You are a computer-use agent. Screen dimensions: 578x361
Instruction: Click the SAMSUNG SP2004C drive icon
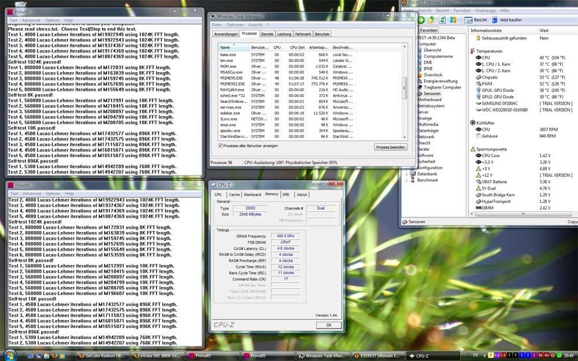pos(479,103)
